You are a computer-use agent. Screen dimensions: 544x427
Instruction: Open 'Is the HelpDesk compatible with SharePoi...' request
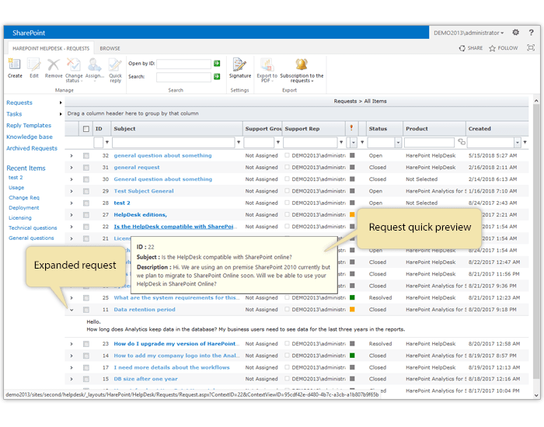click(175, 227)
